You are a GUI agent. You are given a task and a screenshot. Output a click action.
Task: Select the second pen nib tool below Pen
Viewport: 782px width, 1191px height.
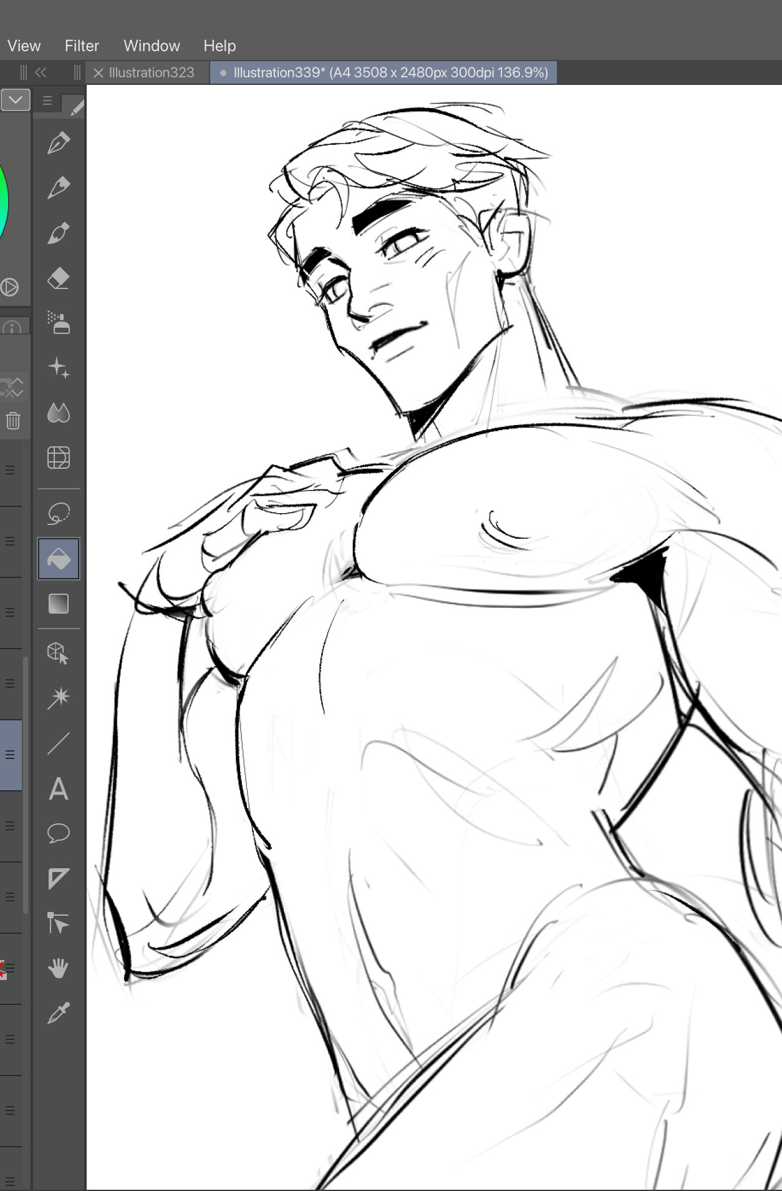tap(59, 188)
